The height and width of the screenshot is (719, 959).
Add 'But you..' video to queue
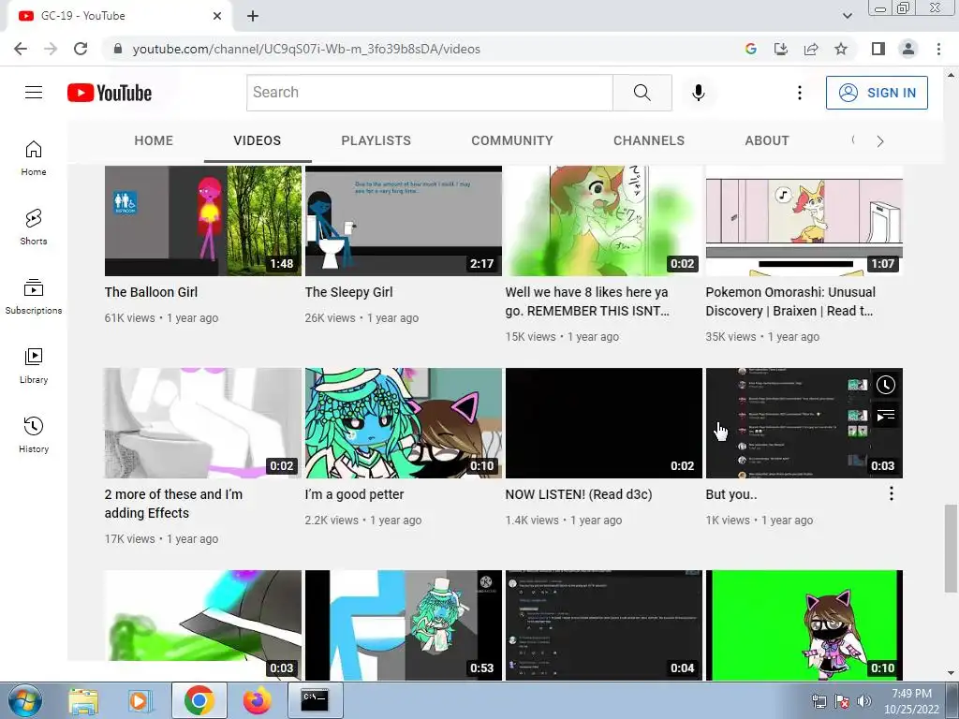[x=886, y=417]
